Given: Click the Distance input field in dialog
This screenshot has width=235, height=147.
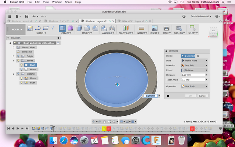Looking at the screenshot, I should [193, 75].
